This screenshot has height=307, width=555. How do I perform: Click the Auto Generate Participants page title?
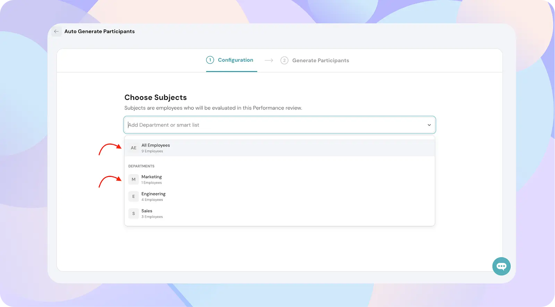(x=100, y=31)
